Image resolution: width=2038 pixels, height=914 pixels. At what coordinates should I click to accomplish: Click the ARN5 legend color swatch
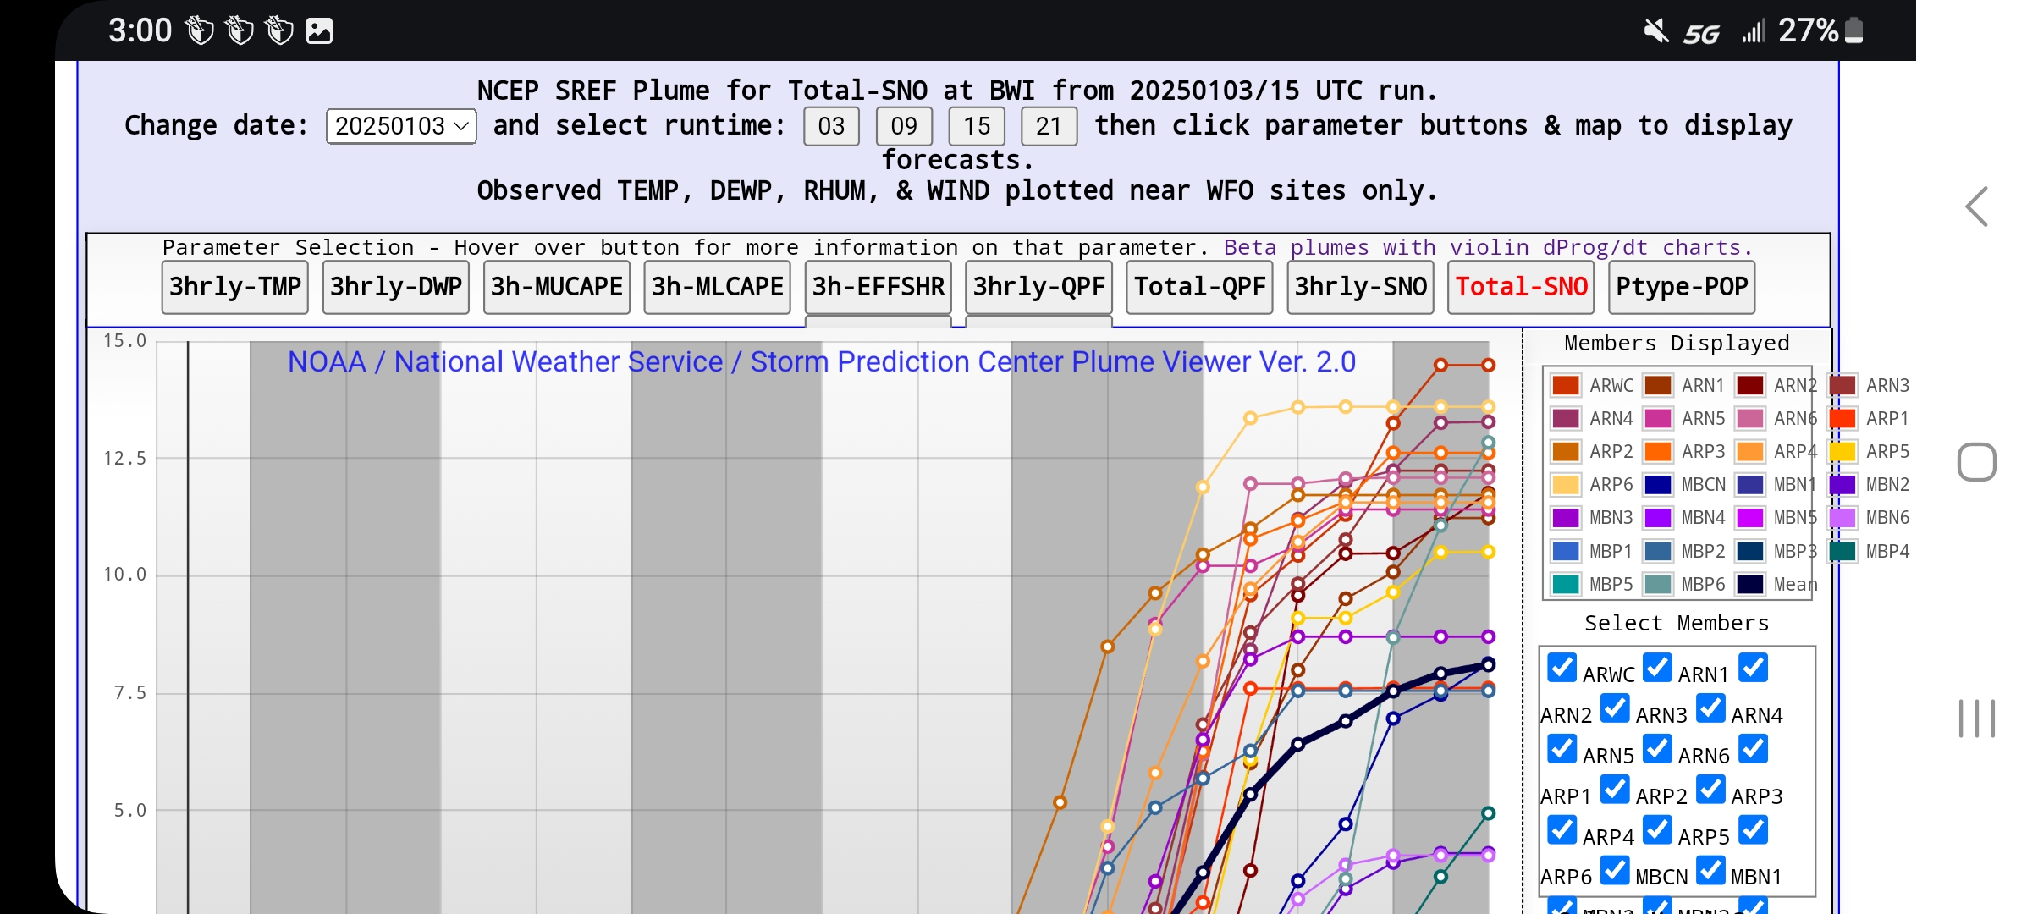pos(1658,419)
